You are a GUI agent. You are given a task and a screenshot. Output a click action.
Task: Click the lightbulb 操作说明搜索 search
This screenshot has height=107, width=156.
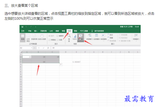click(x=98, y=31)
